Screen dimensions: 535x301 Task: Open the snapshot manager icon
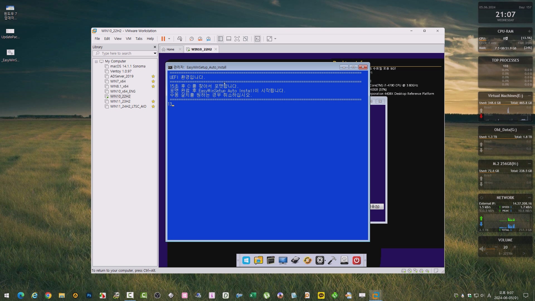pos(208,39)
